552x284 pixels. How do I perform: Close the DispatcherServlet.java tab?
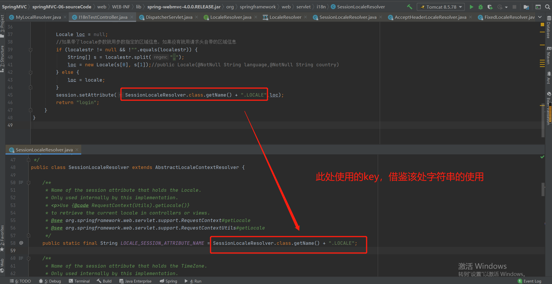click(x=197, y=17)
